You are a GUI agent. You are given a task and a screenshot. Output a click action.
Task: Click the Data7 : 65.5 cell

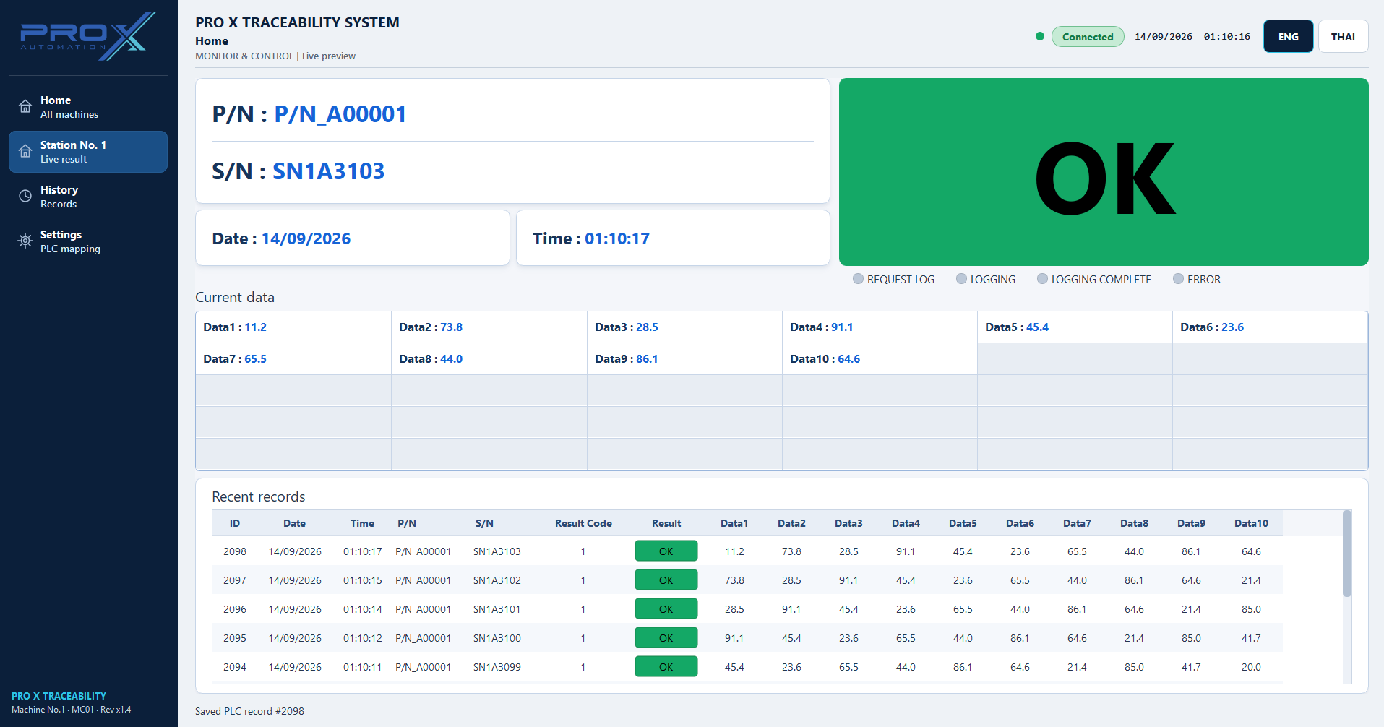(293, 359)
